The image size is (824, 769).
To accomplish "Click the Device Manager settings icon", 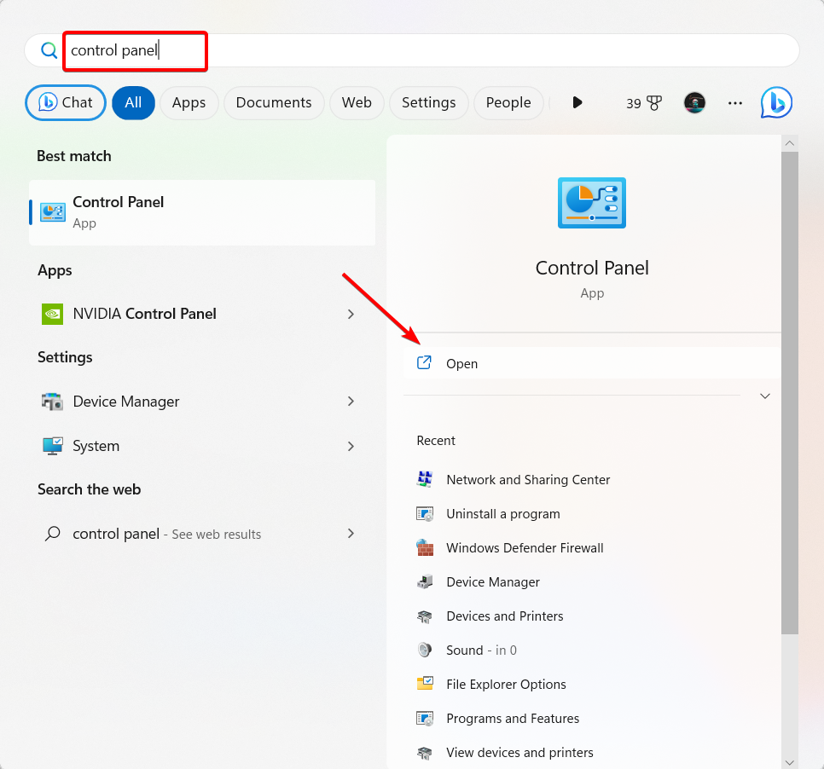I will [53, 402].
